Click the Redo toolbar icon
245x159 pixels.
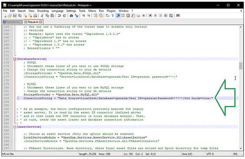pyautogui.click(x=64, y=16)
